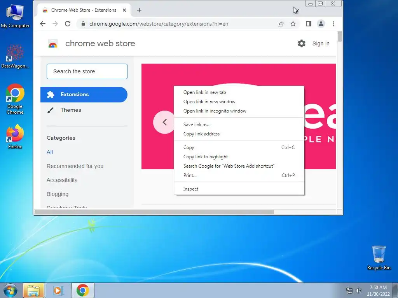The image size is (398, 298).
Task: Click the network tray icon
Action: coord(349,291)
